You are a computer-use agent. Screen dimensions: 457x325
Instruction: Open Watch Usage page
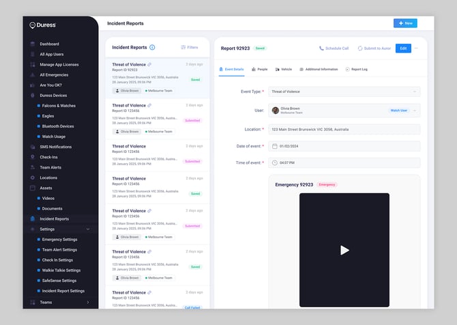point(54,137)
